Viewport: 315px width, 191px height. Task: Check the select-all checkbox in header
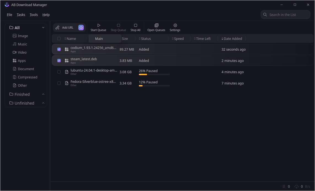coord(59,39)
